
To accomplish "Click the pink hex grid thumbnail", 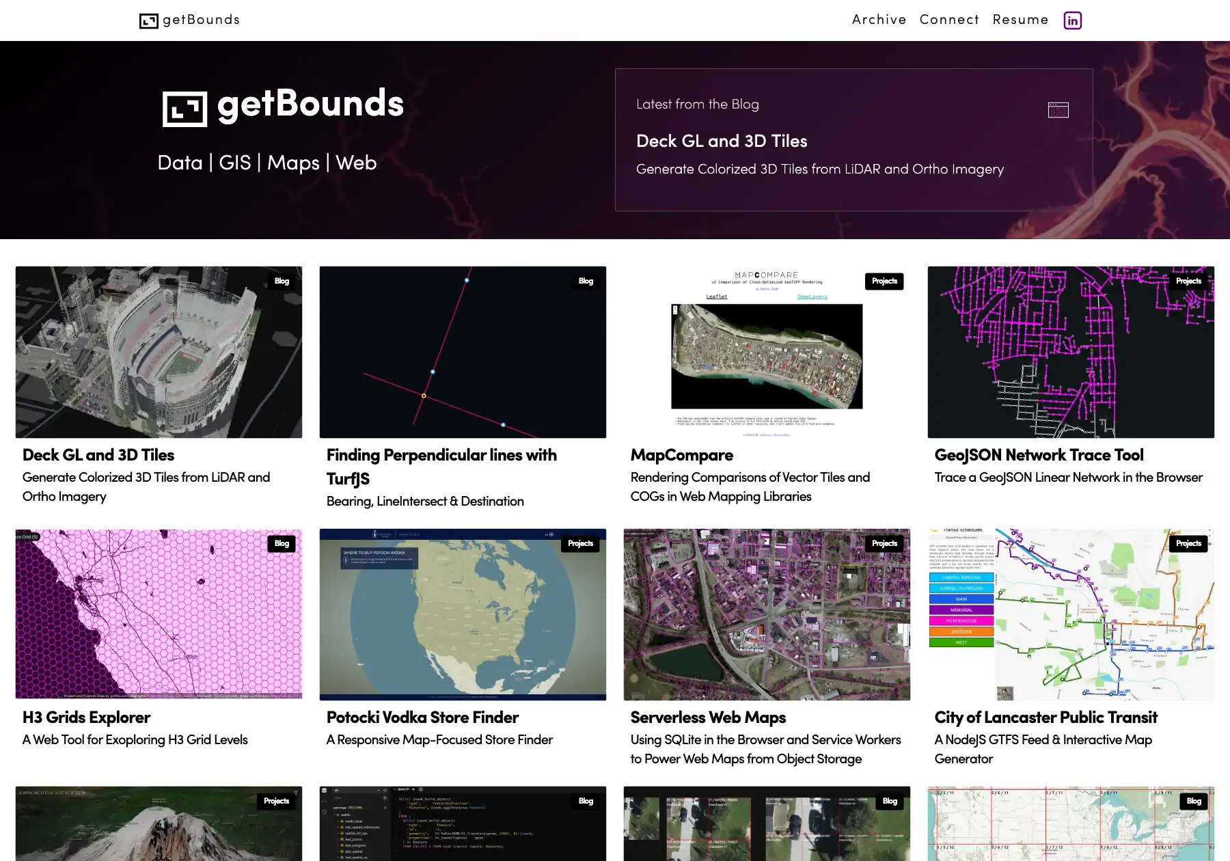I will [x=159, y=614].
